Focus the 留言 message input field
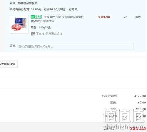Image resolution: width=147 pixels, height=132 pixels. coord(76,46)
